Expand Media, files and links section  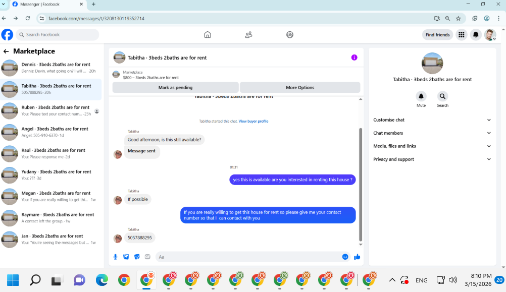(x=432, y=146)
